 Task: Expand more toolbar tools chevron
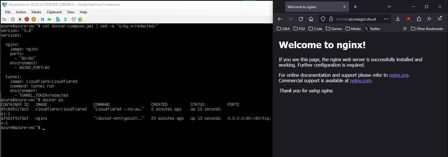pyautogui.click(x=429, y=19)
